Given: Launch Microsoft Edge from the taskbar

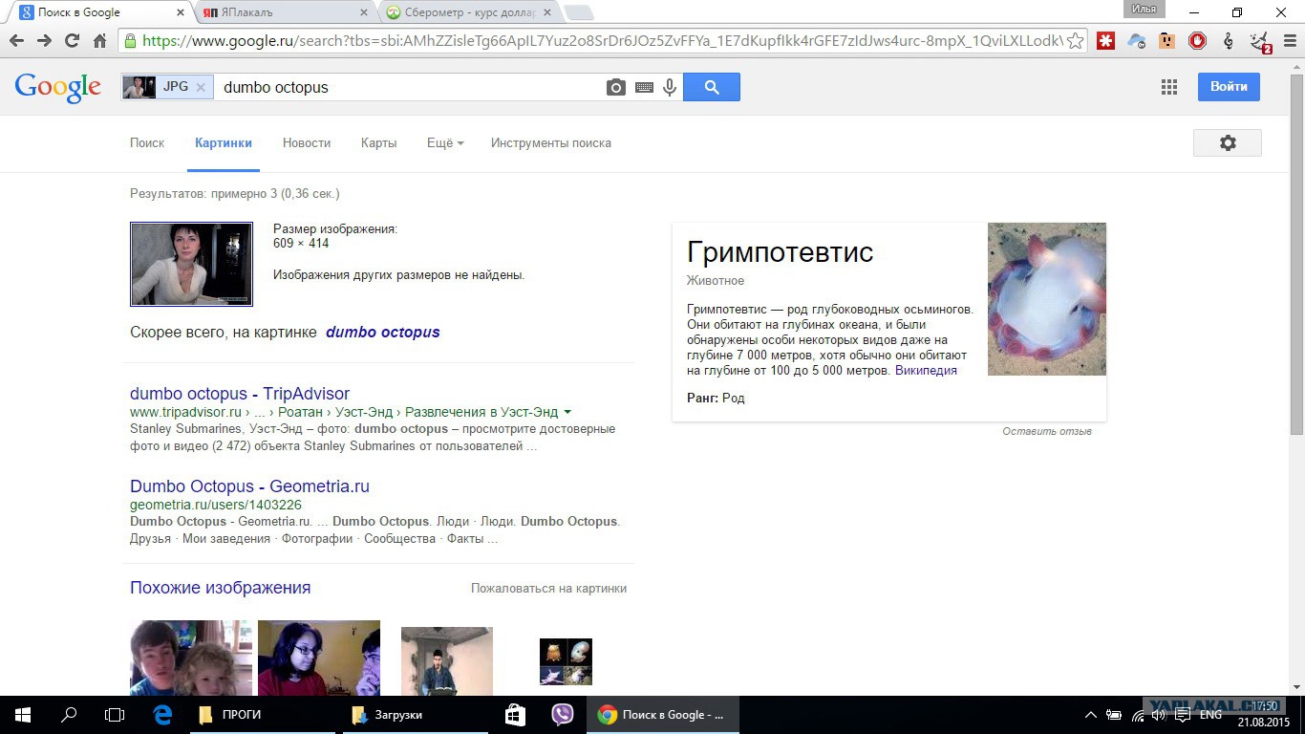Looking at the screenshot, I should click(x=162, y=715).
